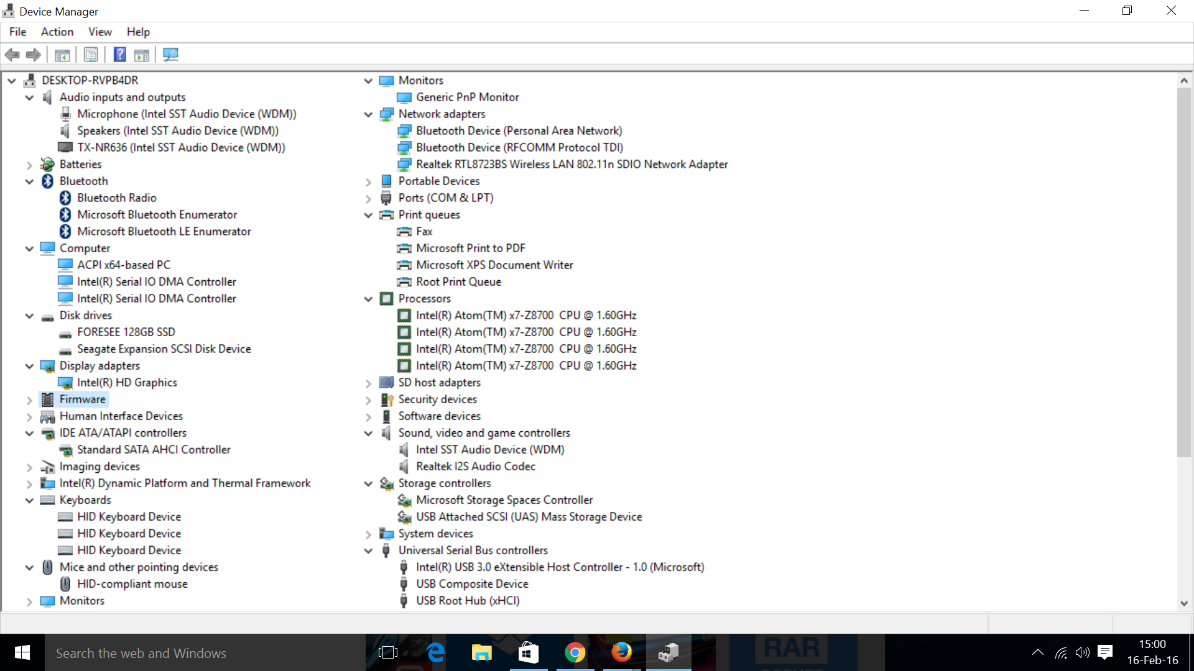
Task: Click the Processors category icon
Action: [387, 298]
